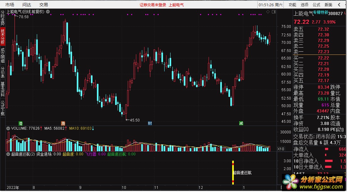Click the 涨停 value 83.34
The image size is (348, 192).
[x=323, y=87]
